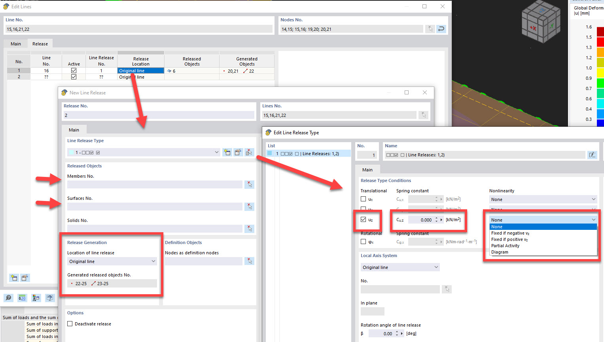Open the Local Axis System dropdown
The image size is (604, 342).
(400, 267)
